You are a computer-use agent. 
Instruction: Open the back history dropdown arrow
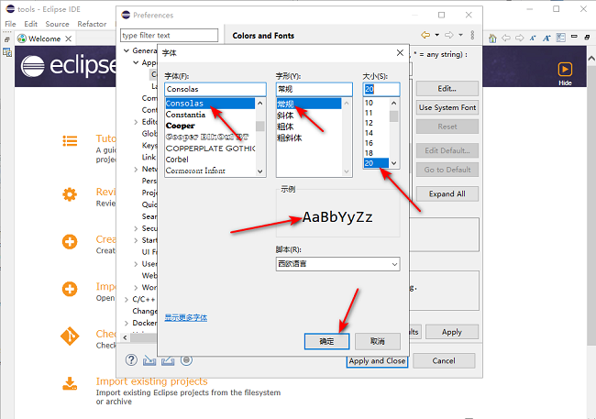coord(437,35)
